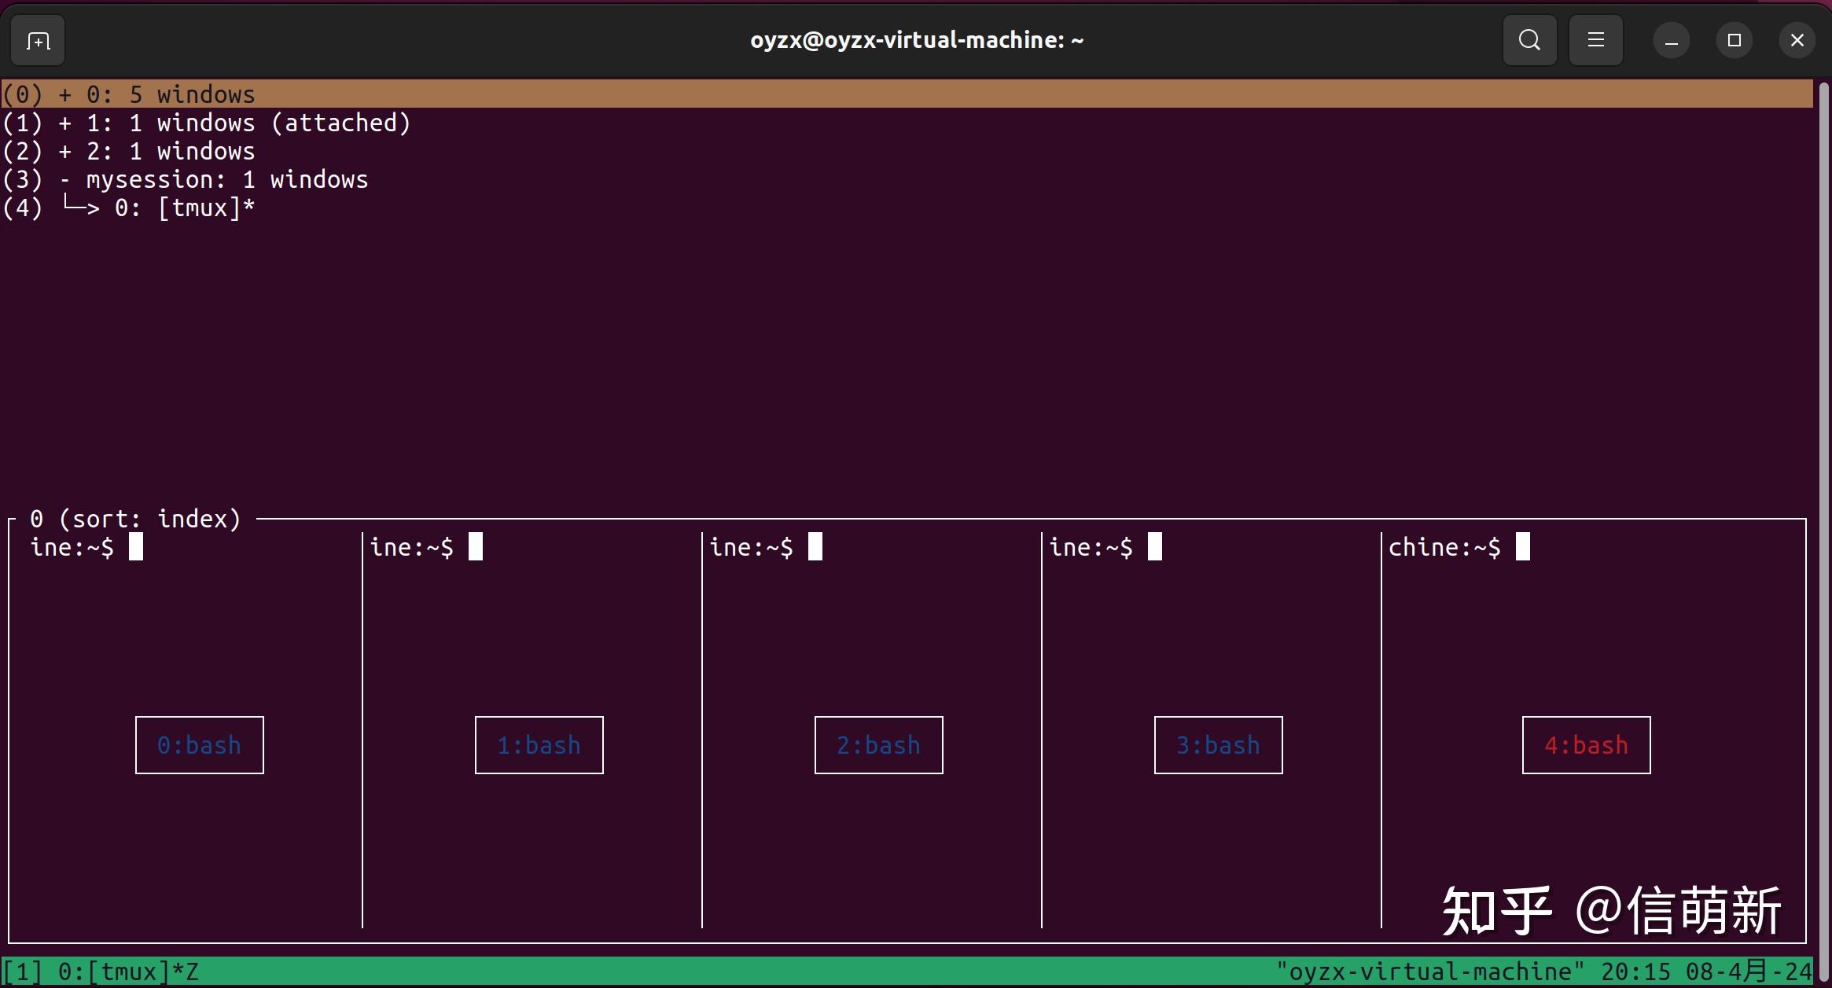Click the 2:bash preview thumbnail
Screen dimensions: 1832x988
coord(877,744)
